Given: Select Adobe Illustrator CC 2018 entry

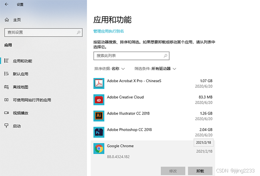Looking at the screenshot, I should pyautogui.click(x=153, y=116).
